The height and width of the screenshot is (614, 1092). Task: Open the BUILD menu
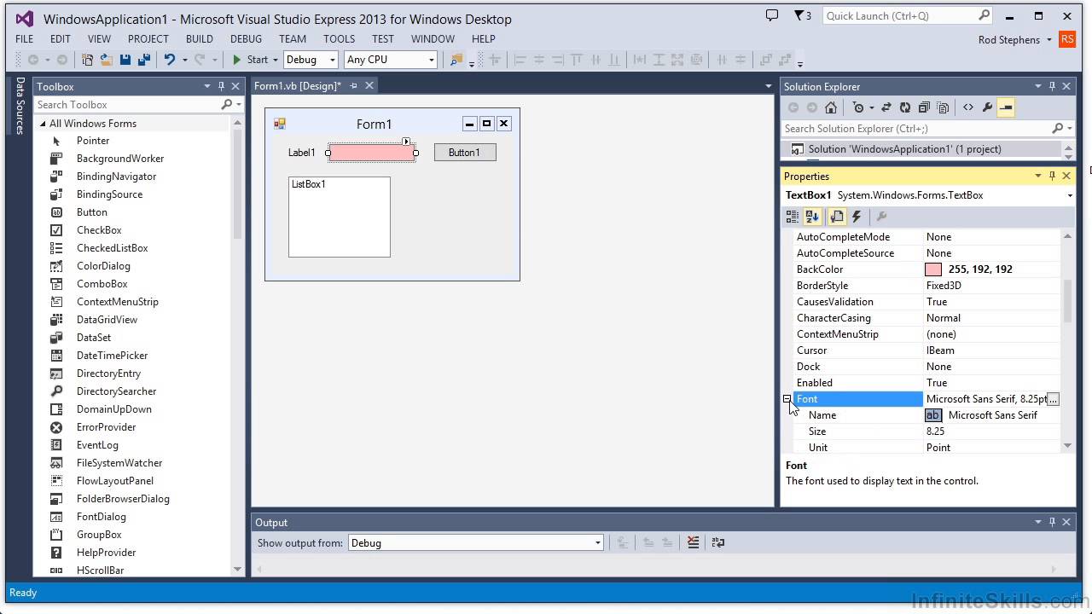pyautogui.click(x=200, y=39)
